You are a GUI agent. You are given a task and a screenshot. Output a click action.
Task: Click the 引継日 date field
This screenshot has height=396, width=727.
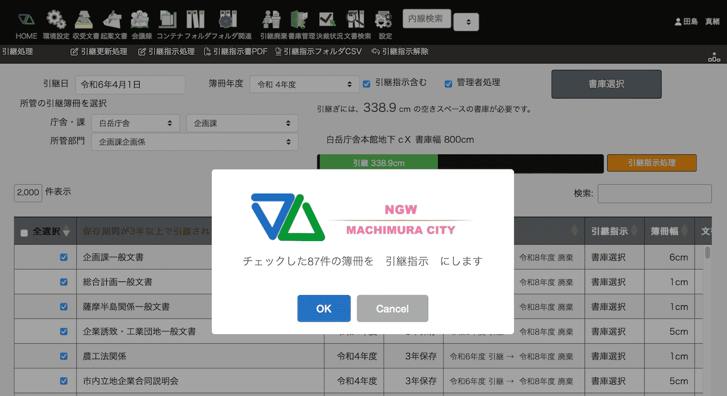tap(130, 85)
